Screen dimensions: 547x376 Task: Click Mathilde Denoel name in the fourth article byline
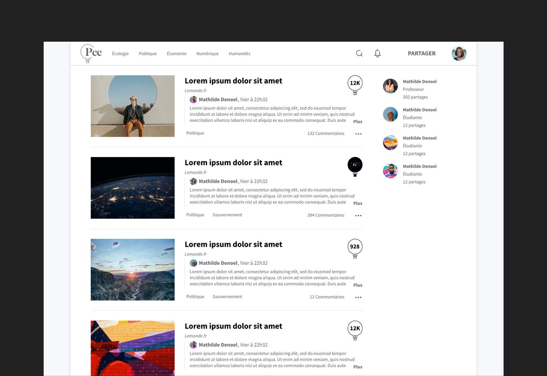click(x=218, y=345)
